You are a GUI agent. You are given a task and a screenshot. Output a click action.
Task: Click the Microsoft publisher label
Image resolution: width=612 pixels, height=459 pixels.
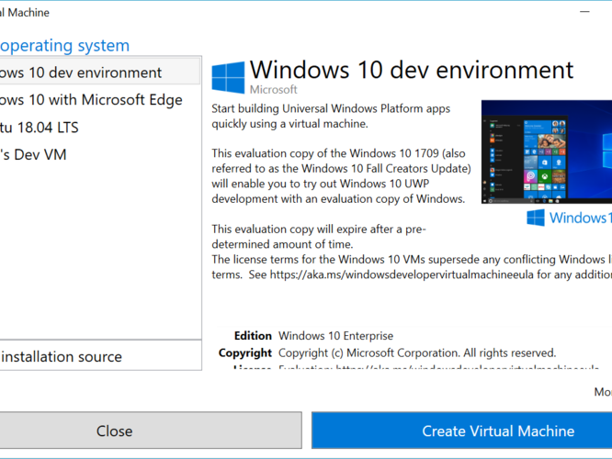[273, 90]
